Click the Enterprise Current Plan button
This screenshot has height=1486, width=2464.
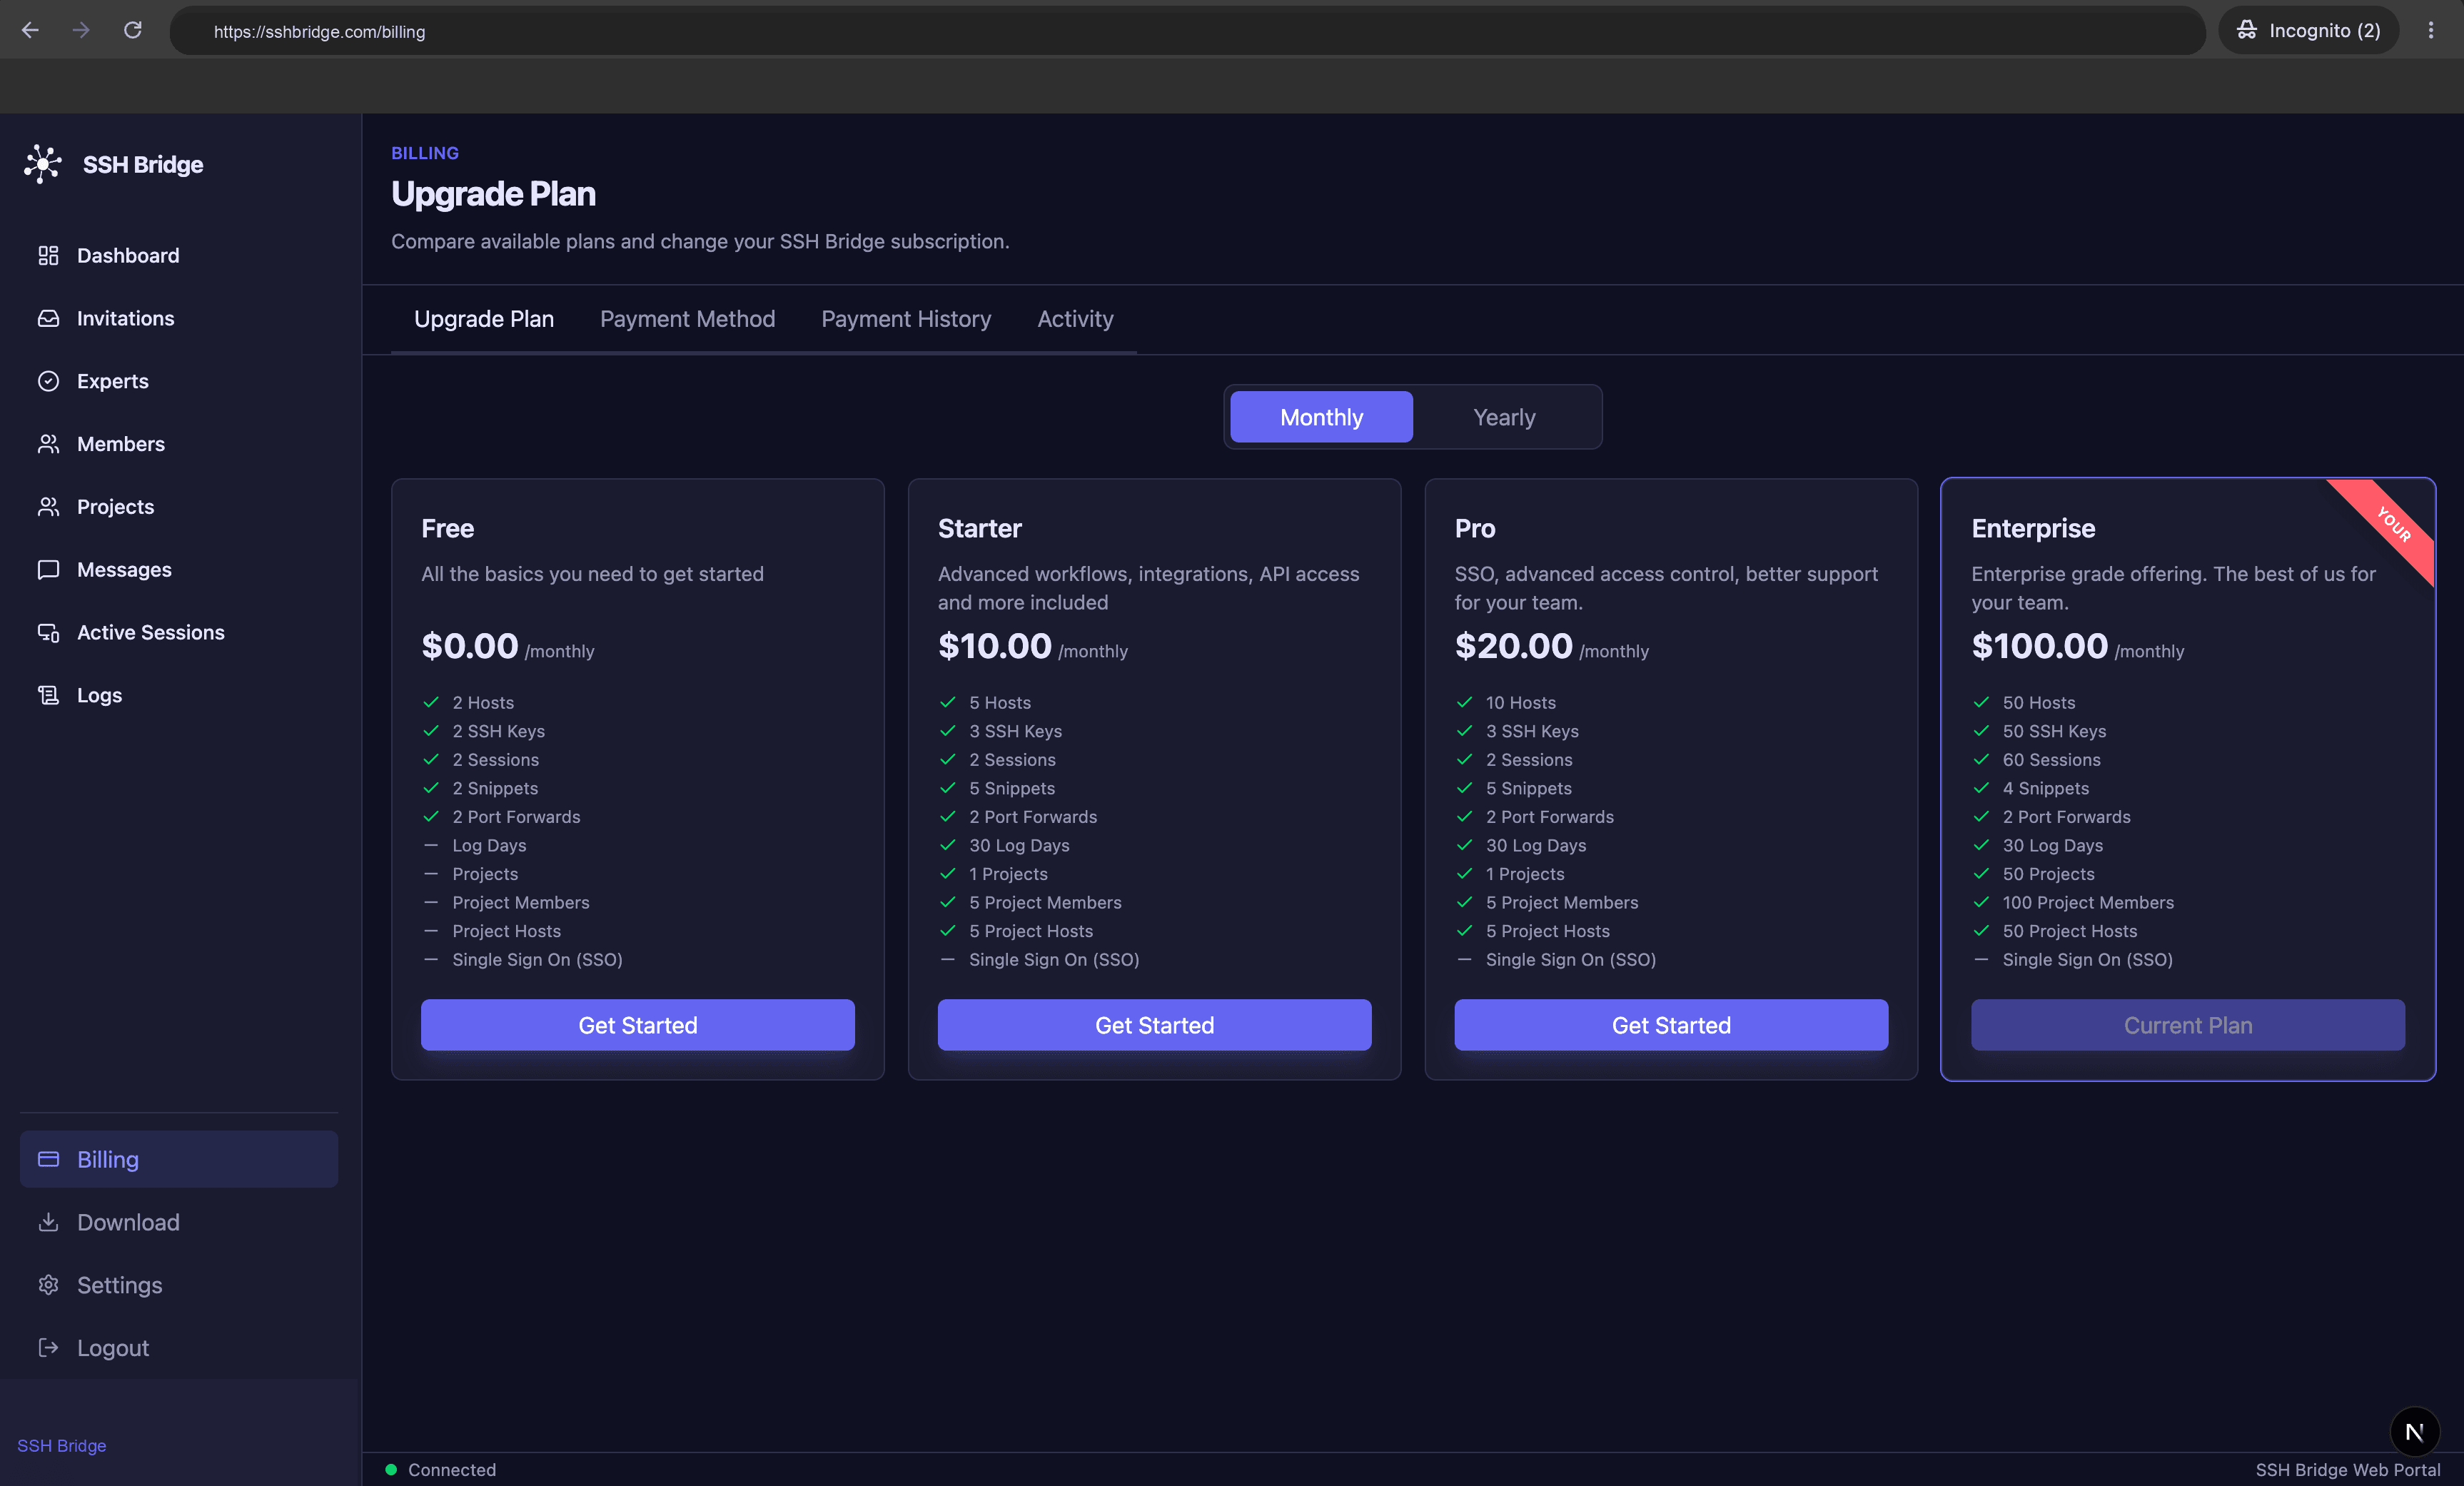(x=2188, y=1025)
